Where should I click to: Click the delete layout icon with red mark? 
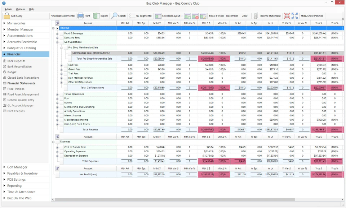[194, 15]
